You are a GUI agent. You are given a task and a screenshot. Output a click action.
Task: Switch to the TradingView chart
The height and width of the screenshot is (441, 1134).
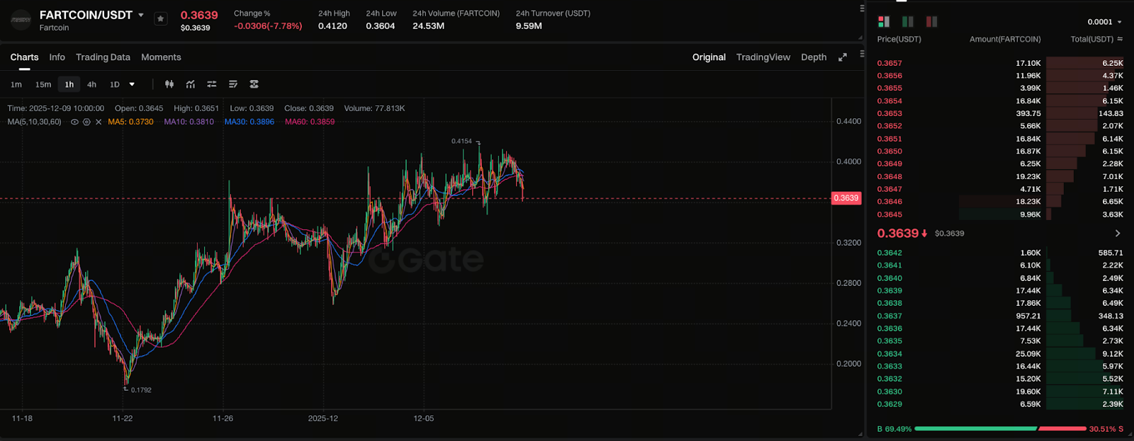[x=763, y=57]
